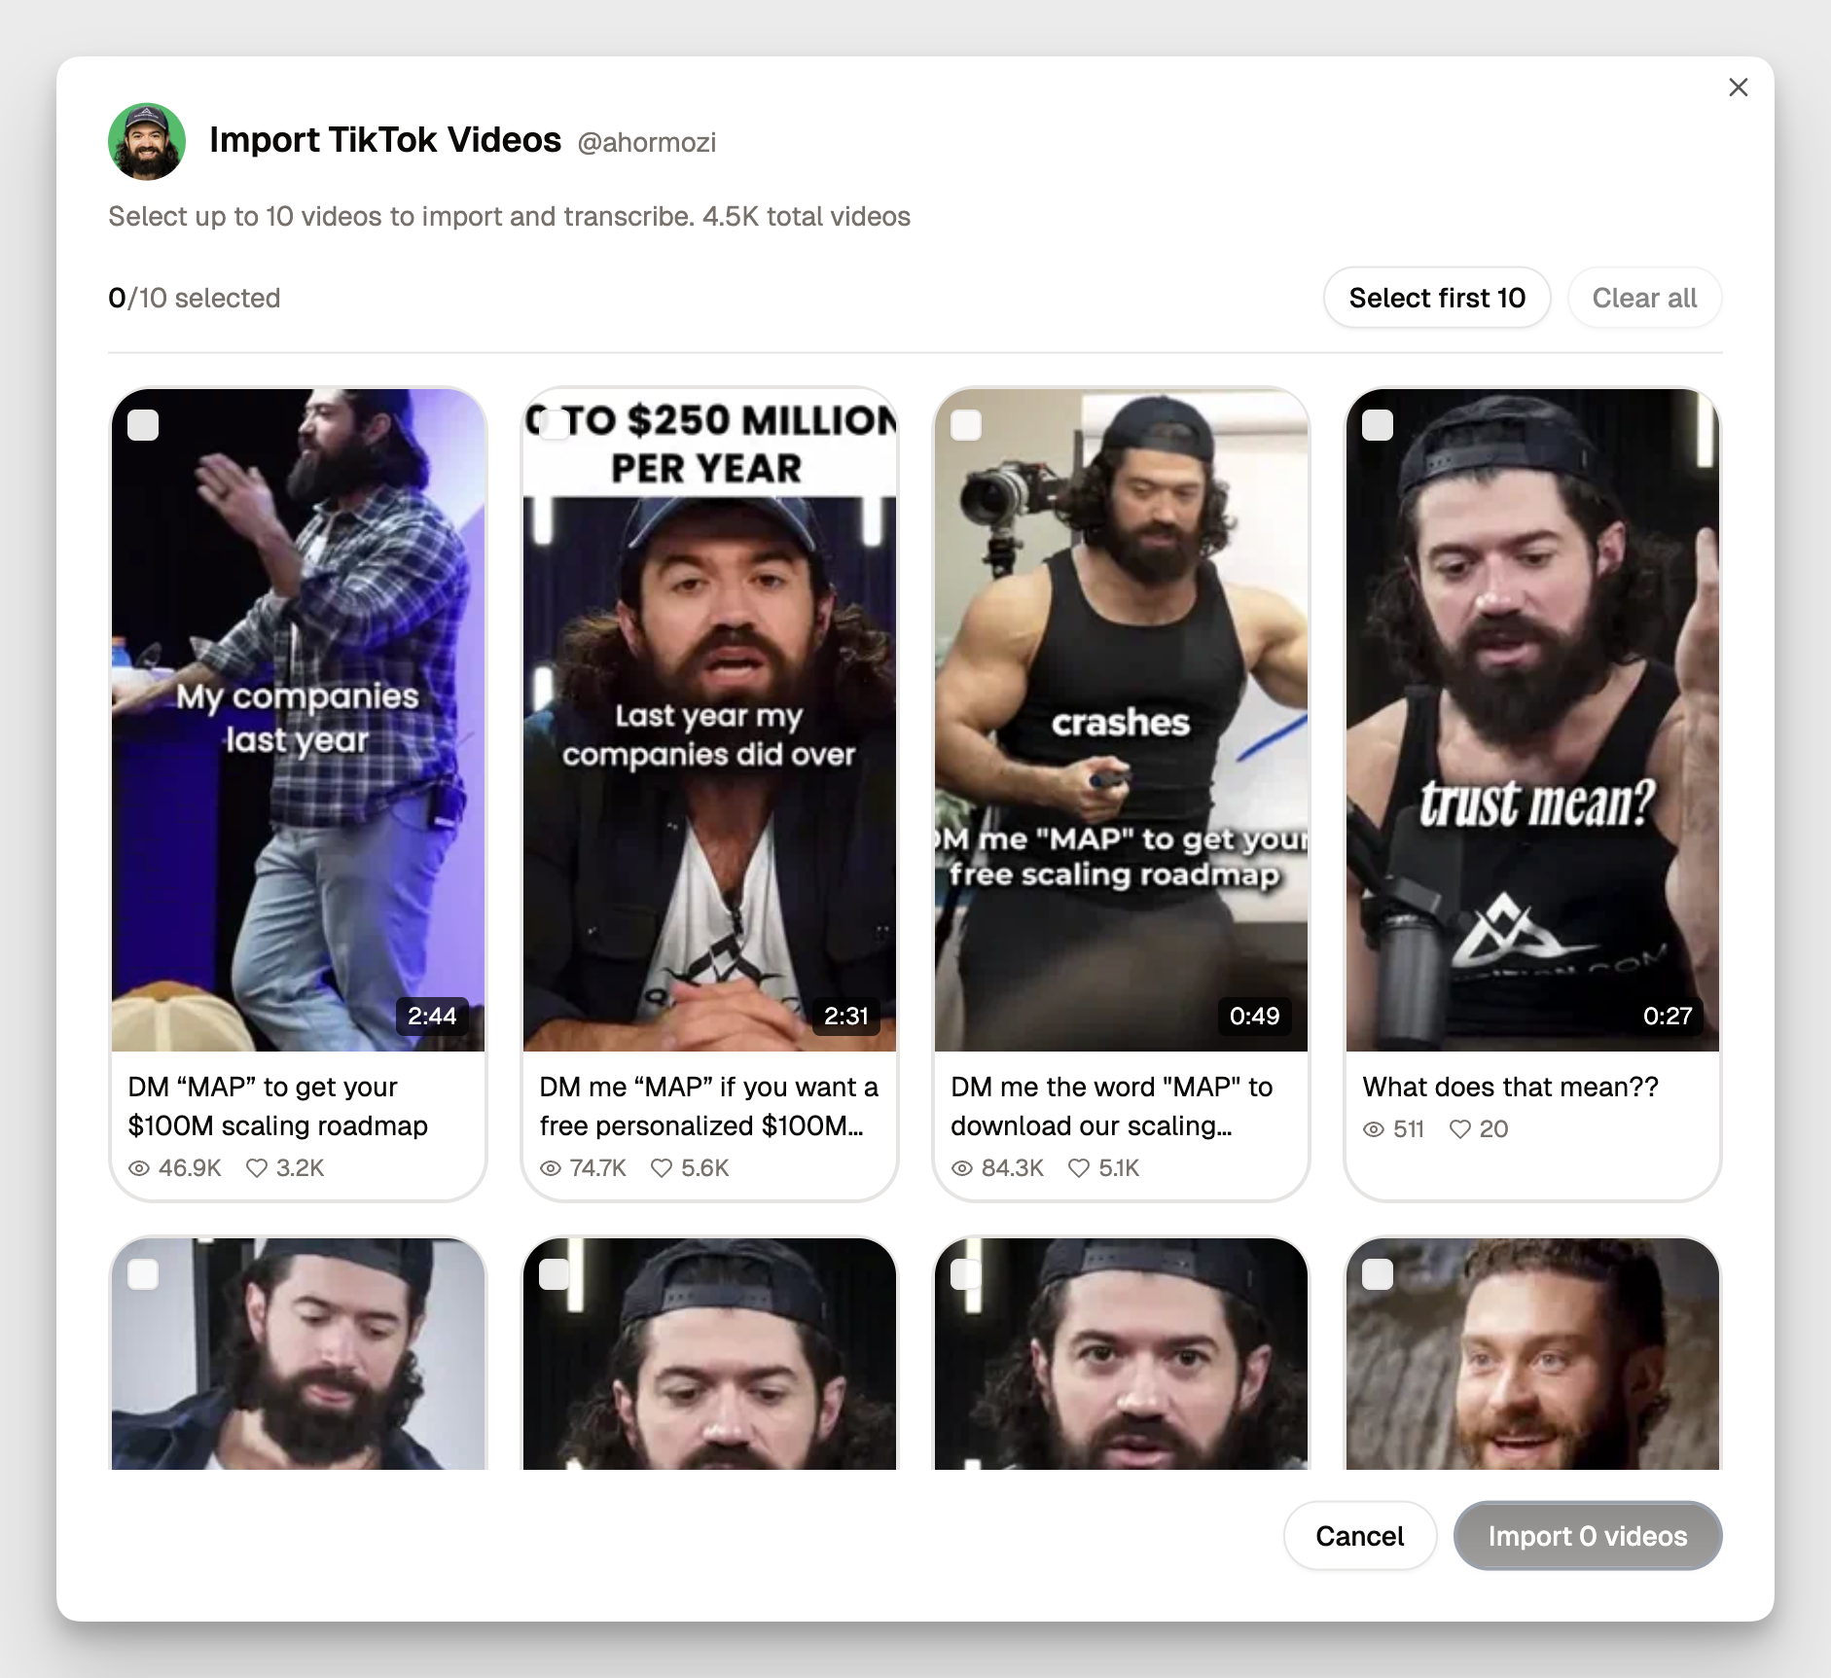Close the Import TikTok Videos dialog

tap(1738, 88)
